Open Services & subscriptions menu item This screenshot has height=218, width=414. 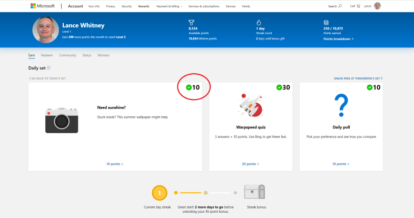203,6
